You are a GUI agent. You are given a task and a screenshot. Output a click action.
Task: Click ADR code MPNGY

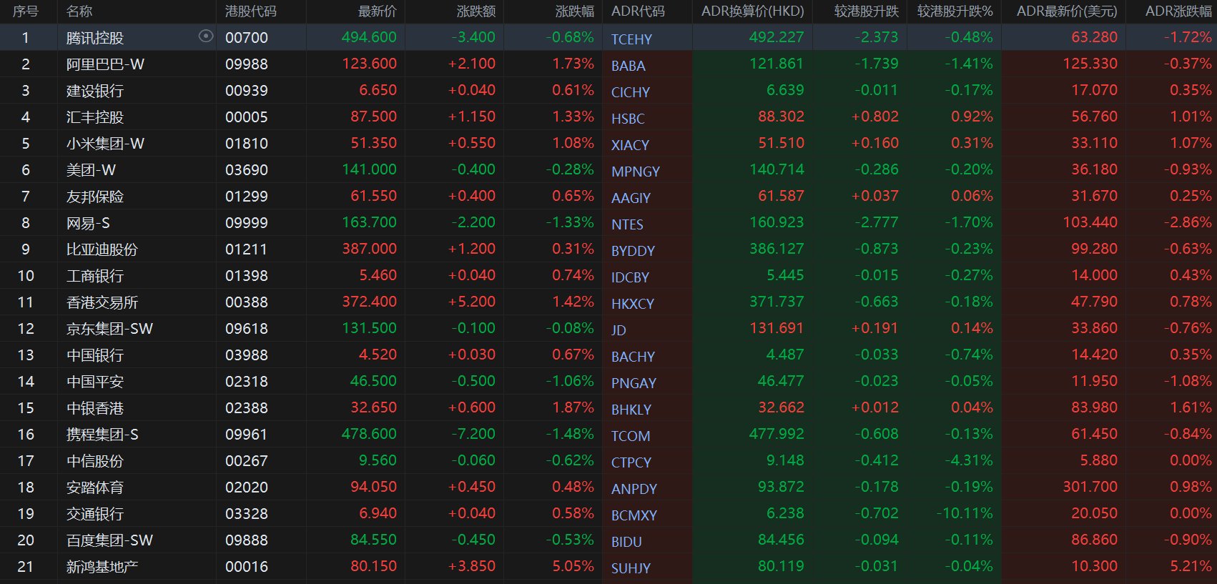coord(636,172)
